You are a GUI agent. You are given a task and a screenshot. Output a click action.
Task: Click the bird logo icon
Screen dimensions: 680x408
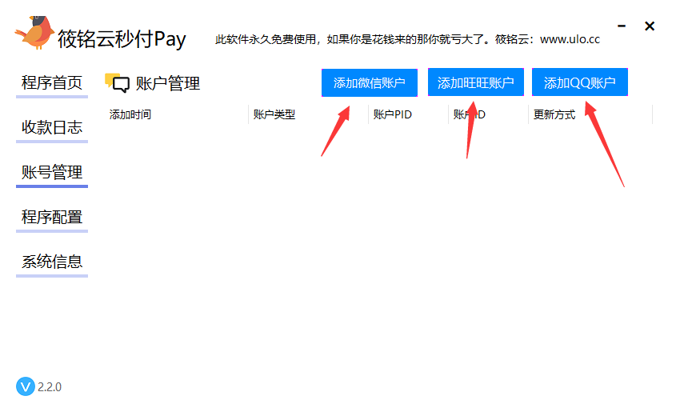pyautogui.click(x=34, y=33)
